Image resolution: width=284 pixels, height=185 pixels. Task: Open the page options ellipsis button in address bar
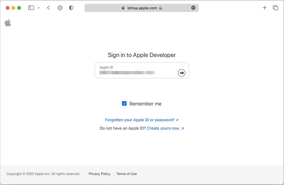[193, 8]
